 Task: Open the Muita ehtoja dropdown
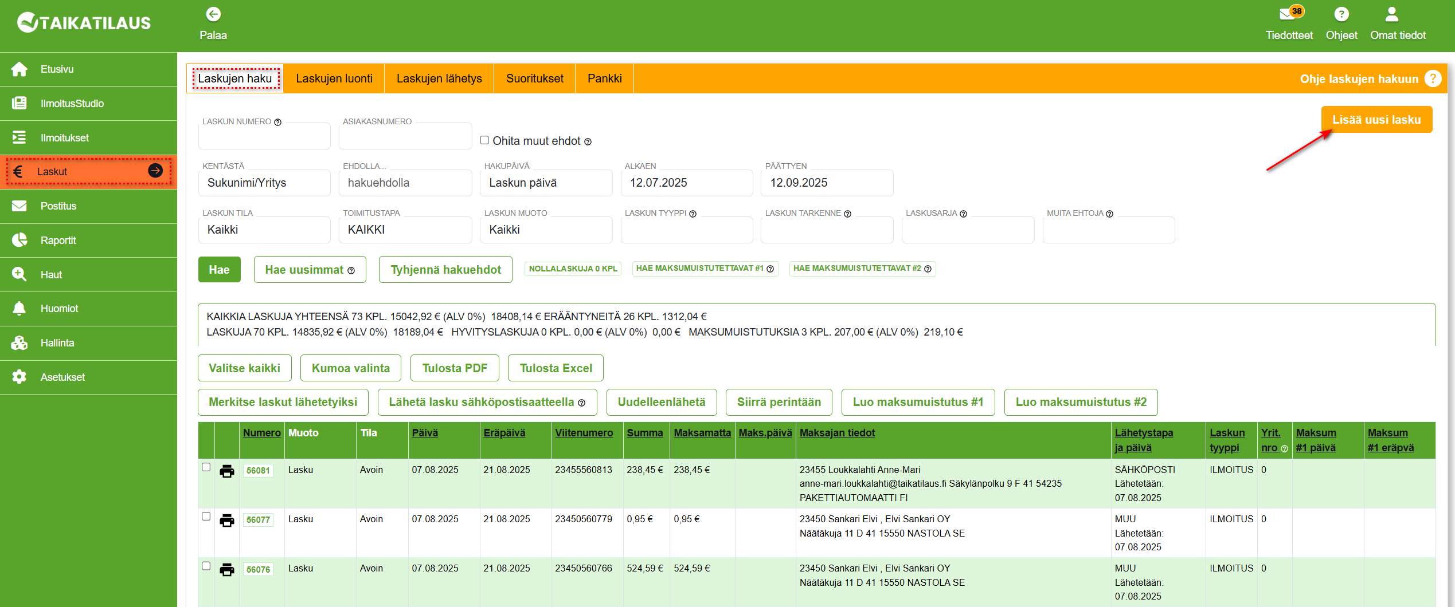tap(1109, 230)
